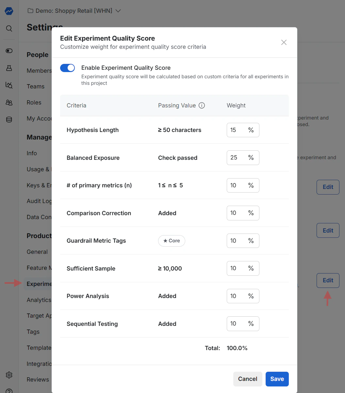Click the Edit button highlighted by the arrow

pos(328,280)
